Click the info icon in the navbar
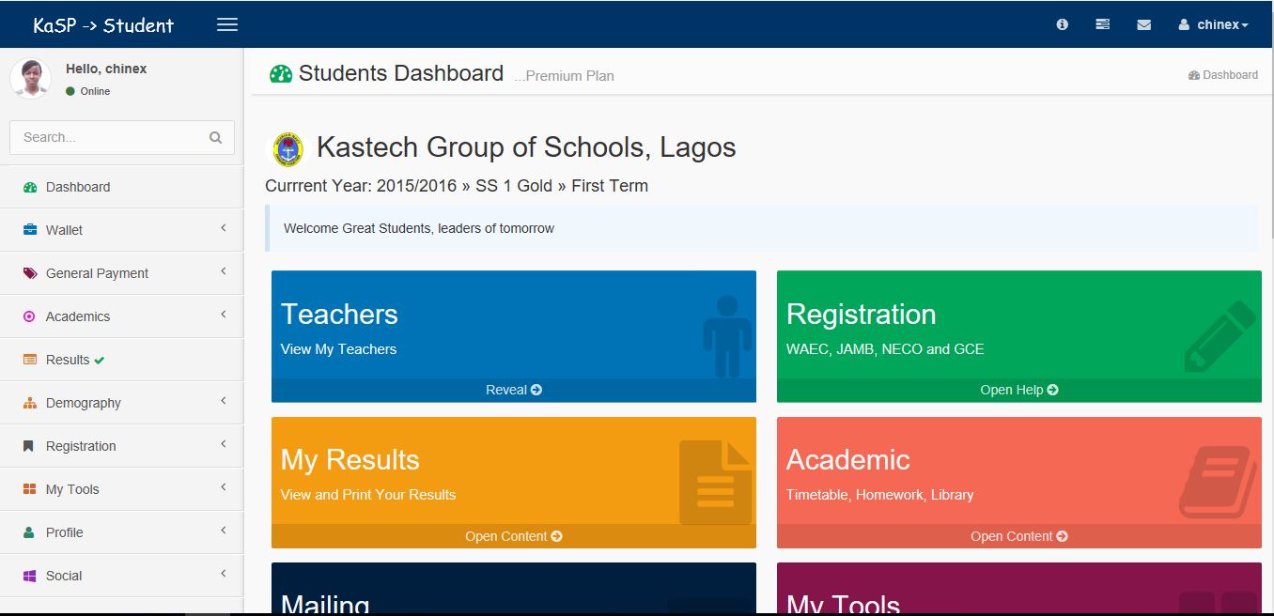Viewport: 1274px width, 616px height. [1061, 23]
